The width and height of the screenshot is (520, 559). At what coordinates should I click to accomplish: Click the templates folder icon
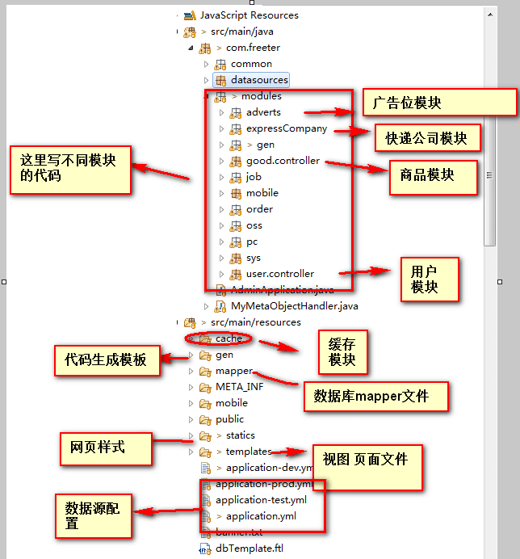(205, 452)
